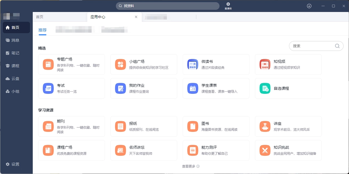Open 学生课表 via its calendar icon
Screen dimensions: 349x174
point(192,88)
